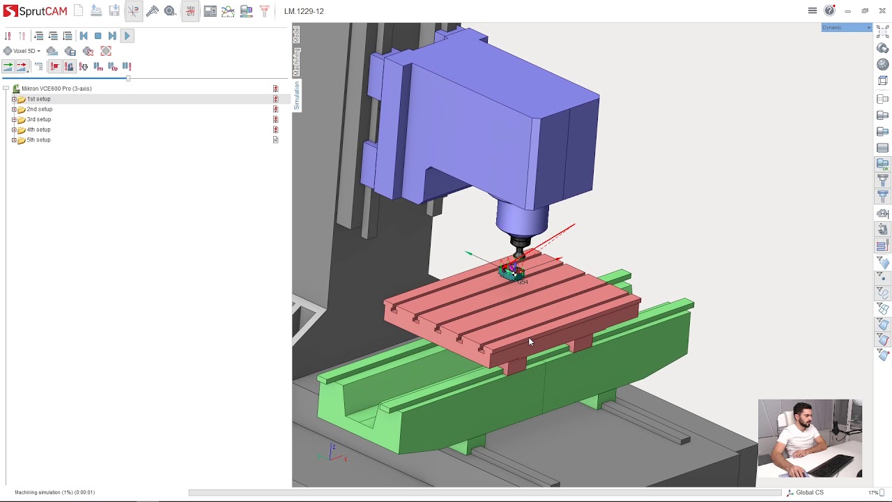This screenshot has height=502, width=892.
Task: Save the project icon
Action: (x=114, y=11)
